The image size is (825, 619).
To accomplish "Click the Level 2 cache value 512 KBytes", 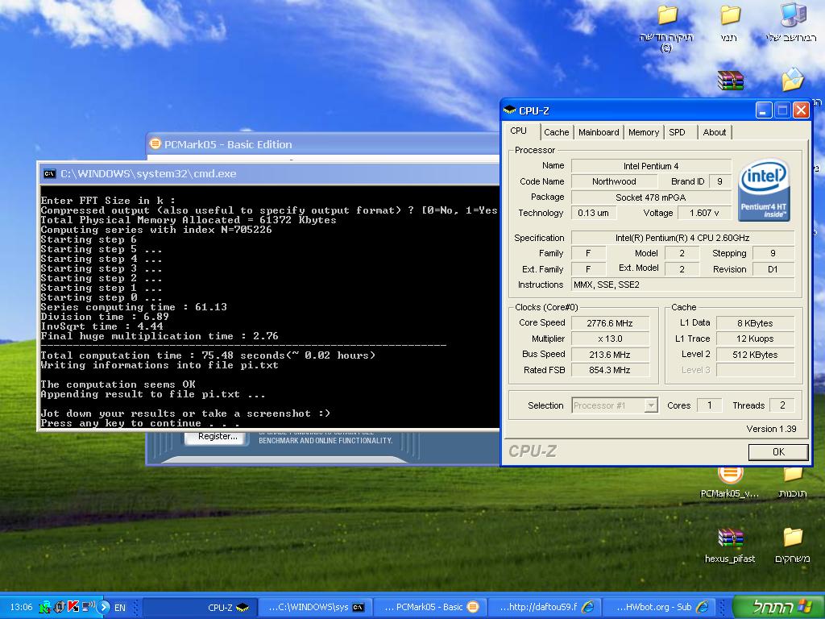I will [755, 355].
